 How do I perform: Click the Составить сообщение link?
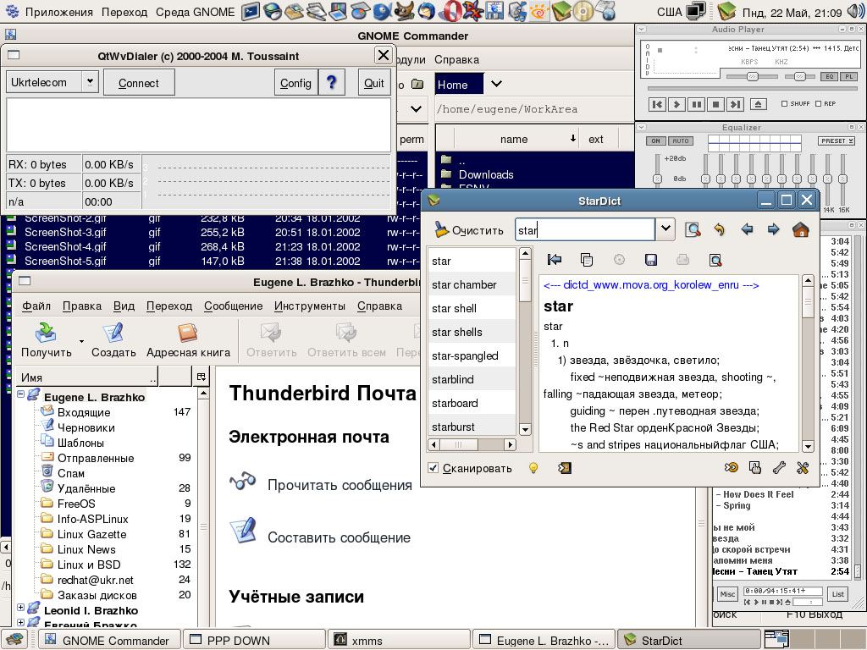pyautogui.click(x=339, y=537)
